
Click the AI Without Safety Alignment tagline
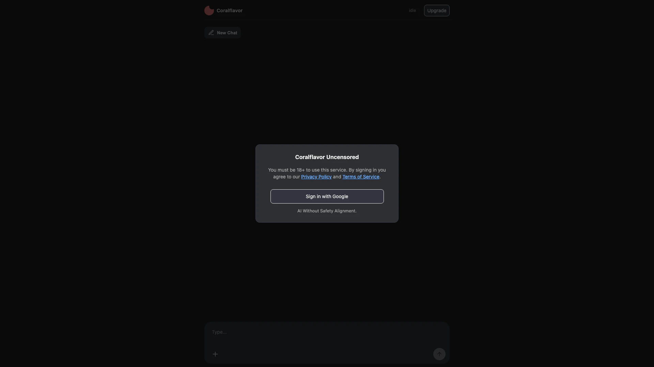coord(327,211)
